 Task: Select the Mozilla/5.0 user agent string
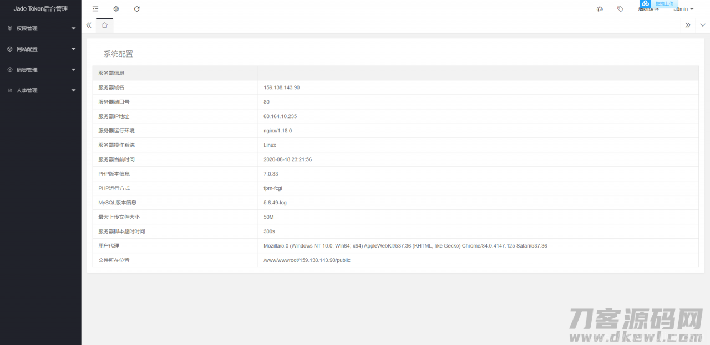(x=405, y=246)
